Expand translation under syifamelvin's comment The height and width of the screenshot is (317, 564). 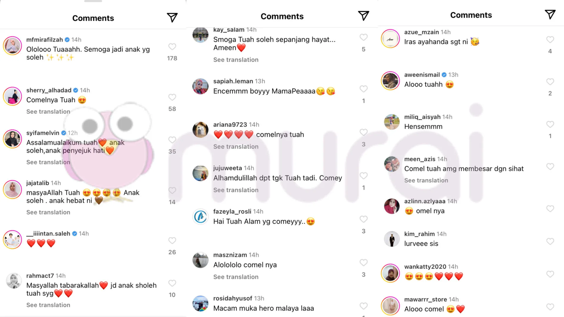point(48,162)
